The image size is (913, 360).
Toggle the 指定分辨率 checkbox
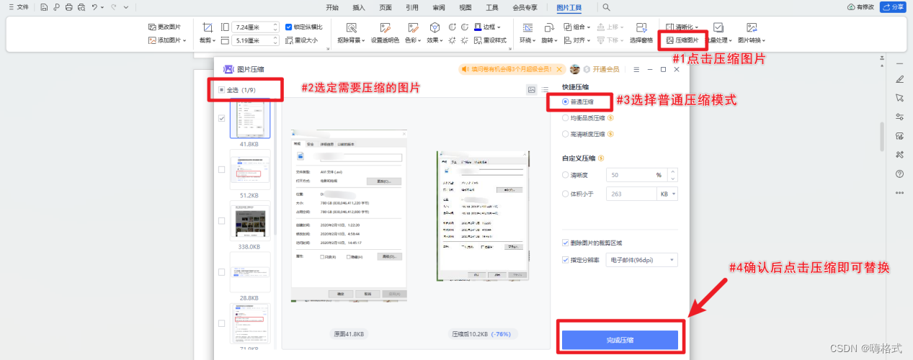(566, 259)
